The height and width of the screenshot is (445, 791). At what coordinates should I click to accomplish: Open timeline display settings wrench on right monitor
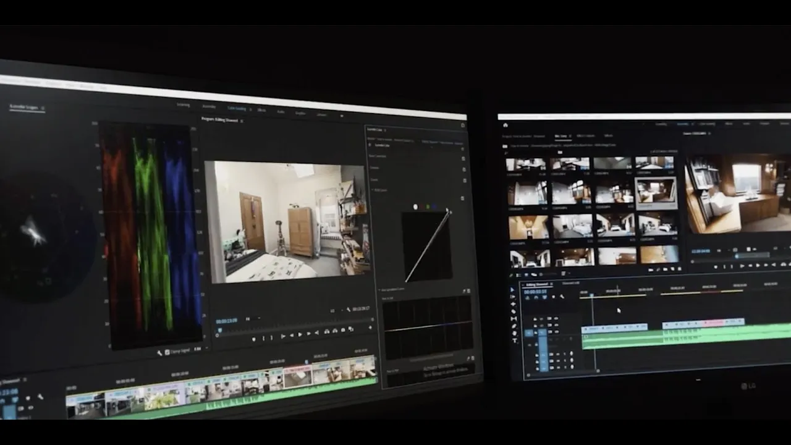point(562,297)
